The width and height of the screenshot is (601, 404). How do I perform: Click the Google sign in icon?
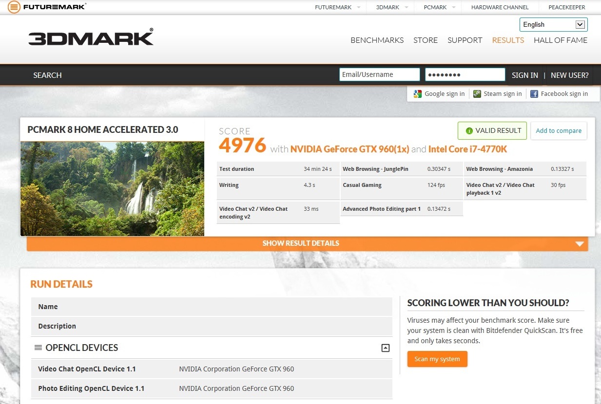coord(417,94)
